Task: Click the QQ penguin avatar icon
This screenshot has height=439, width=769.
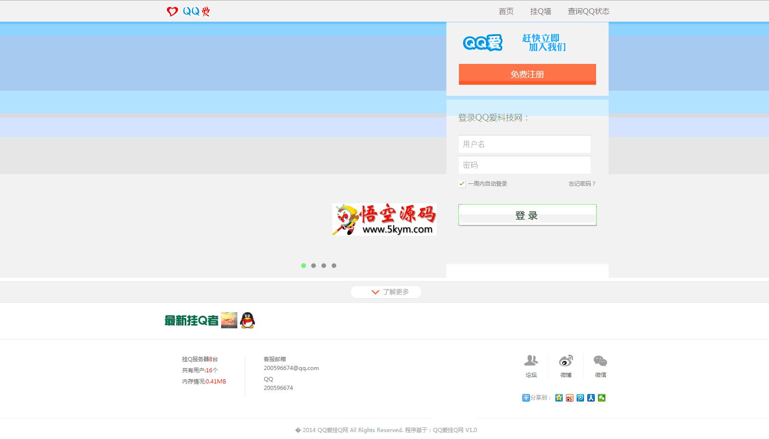Action: 248,320
